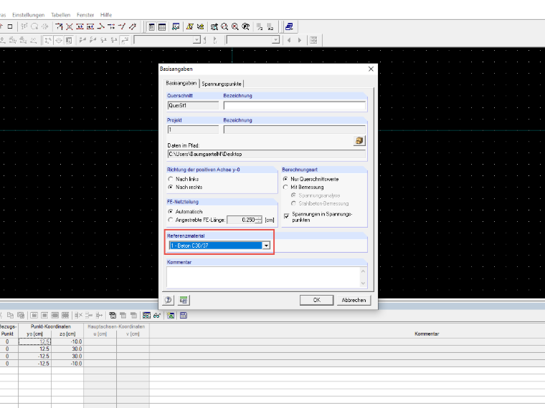The image size is (545, 408).
Task: Switch to the Spannungspunkte tab
Action: point(222,84)
